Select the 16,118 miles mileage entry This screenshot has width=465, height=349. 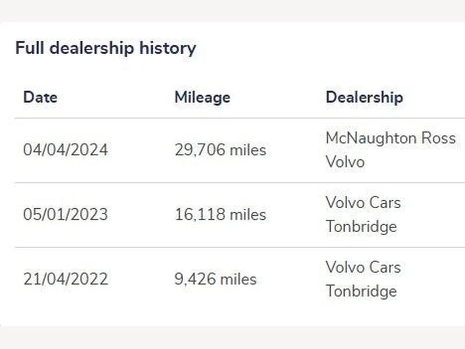(x=220, y=215)
